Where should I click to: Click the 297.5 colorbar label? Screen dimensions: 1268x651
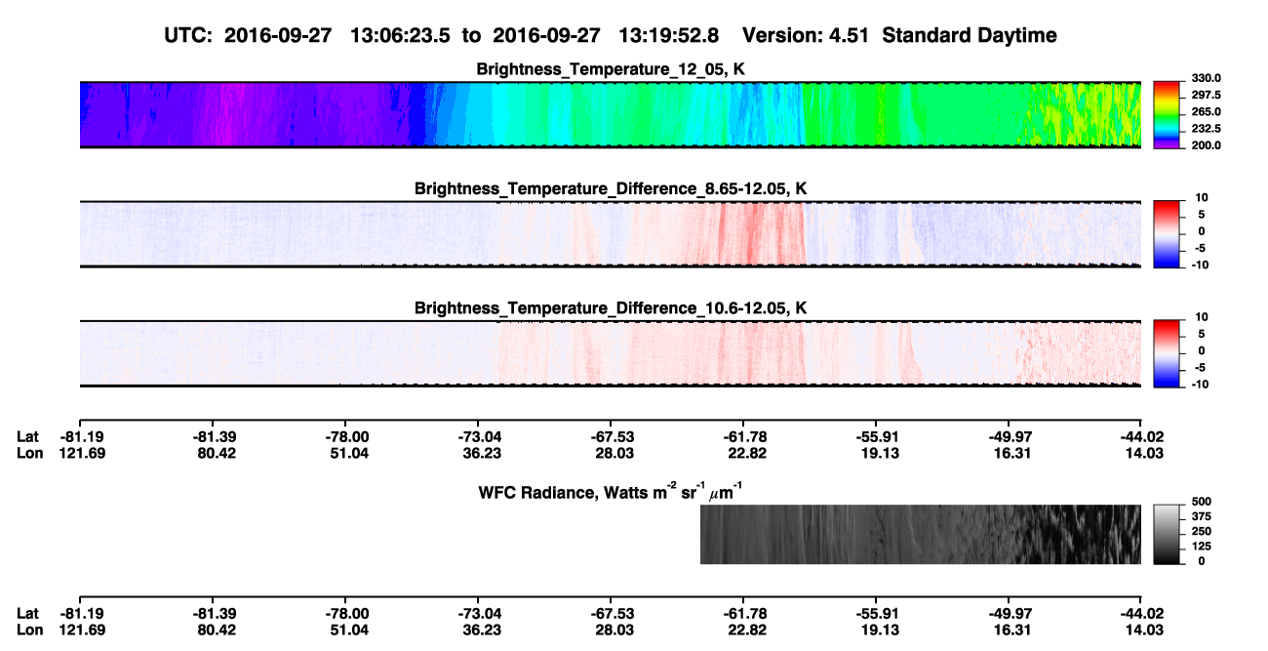coord(1206,95)
